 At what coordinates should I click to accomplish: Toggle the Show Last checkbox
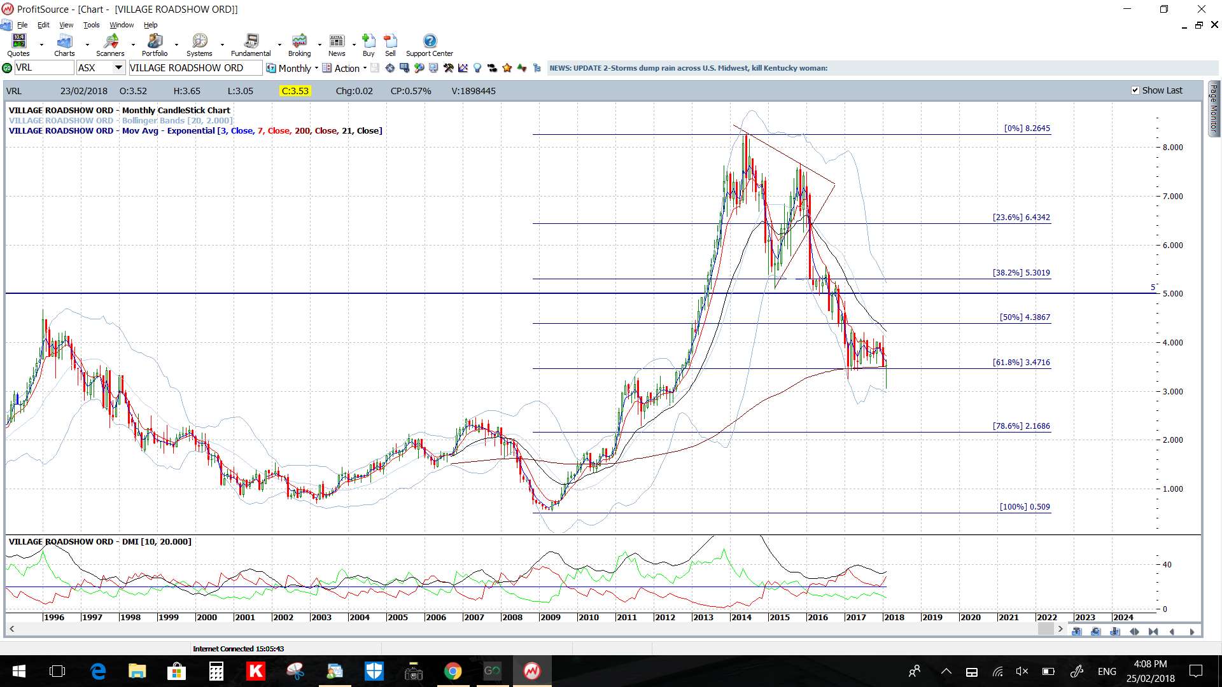1135,90
